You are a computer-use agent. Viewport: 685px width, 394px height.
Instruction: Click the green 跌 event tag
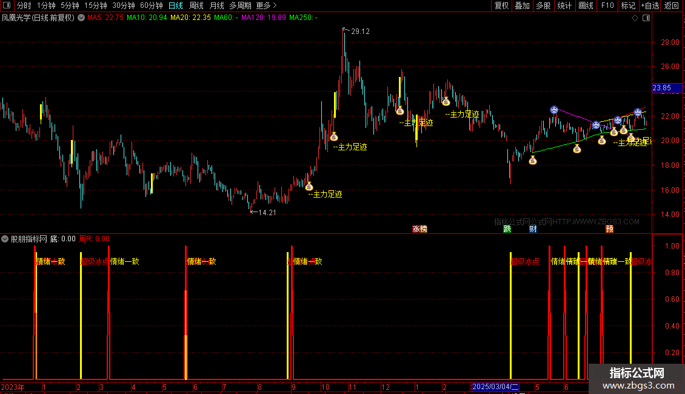pyautogui.click(x=507, y=229)
